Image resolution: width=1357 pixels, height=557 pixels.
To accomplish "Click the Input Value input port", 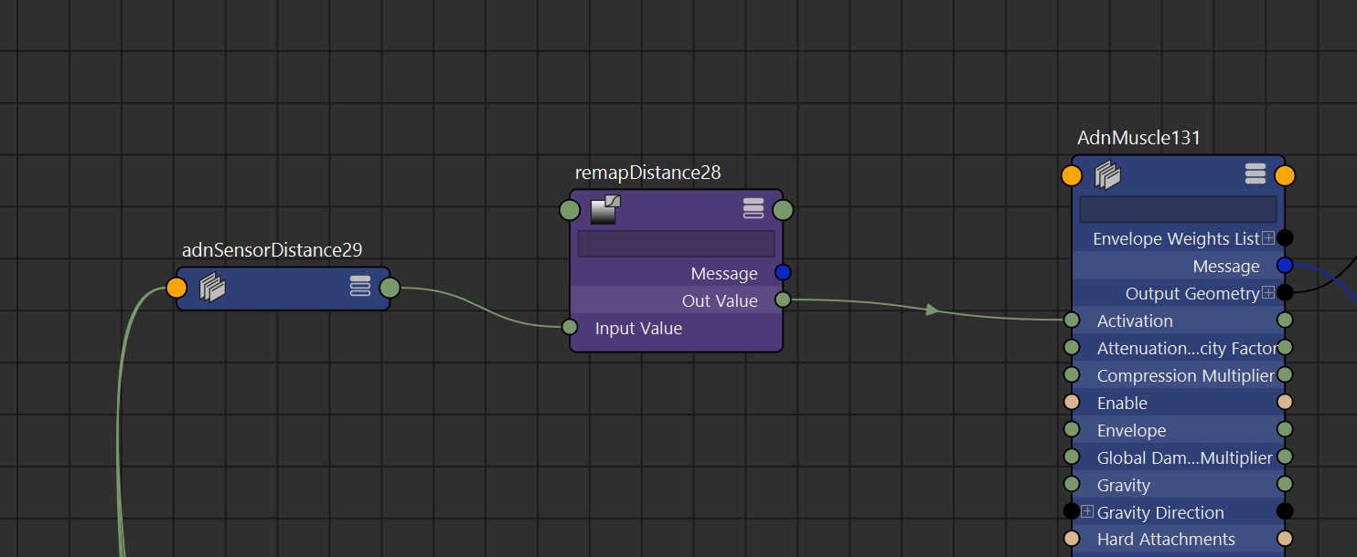I will [x=570, y=327].
